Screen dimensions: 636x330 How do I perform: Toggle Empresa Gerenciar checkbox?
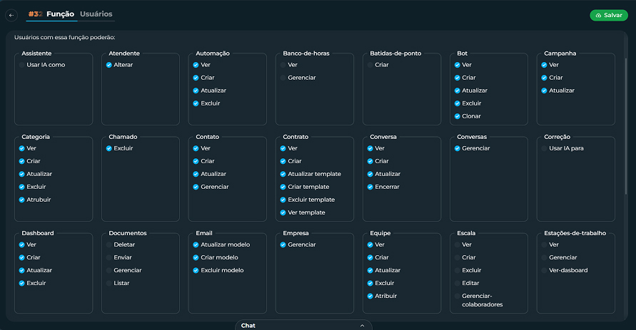283,244
